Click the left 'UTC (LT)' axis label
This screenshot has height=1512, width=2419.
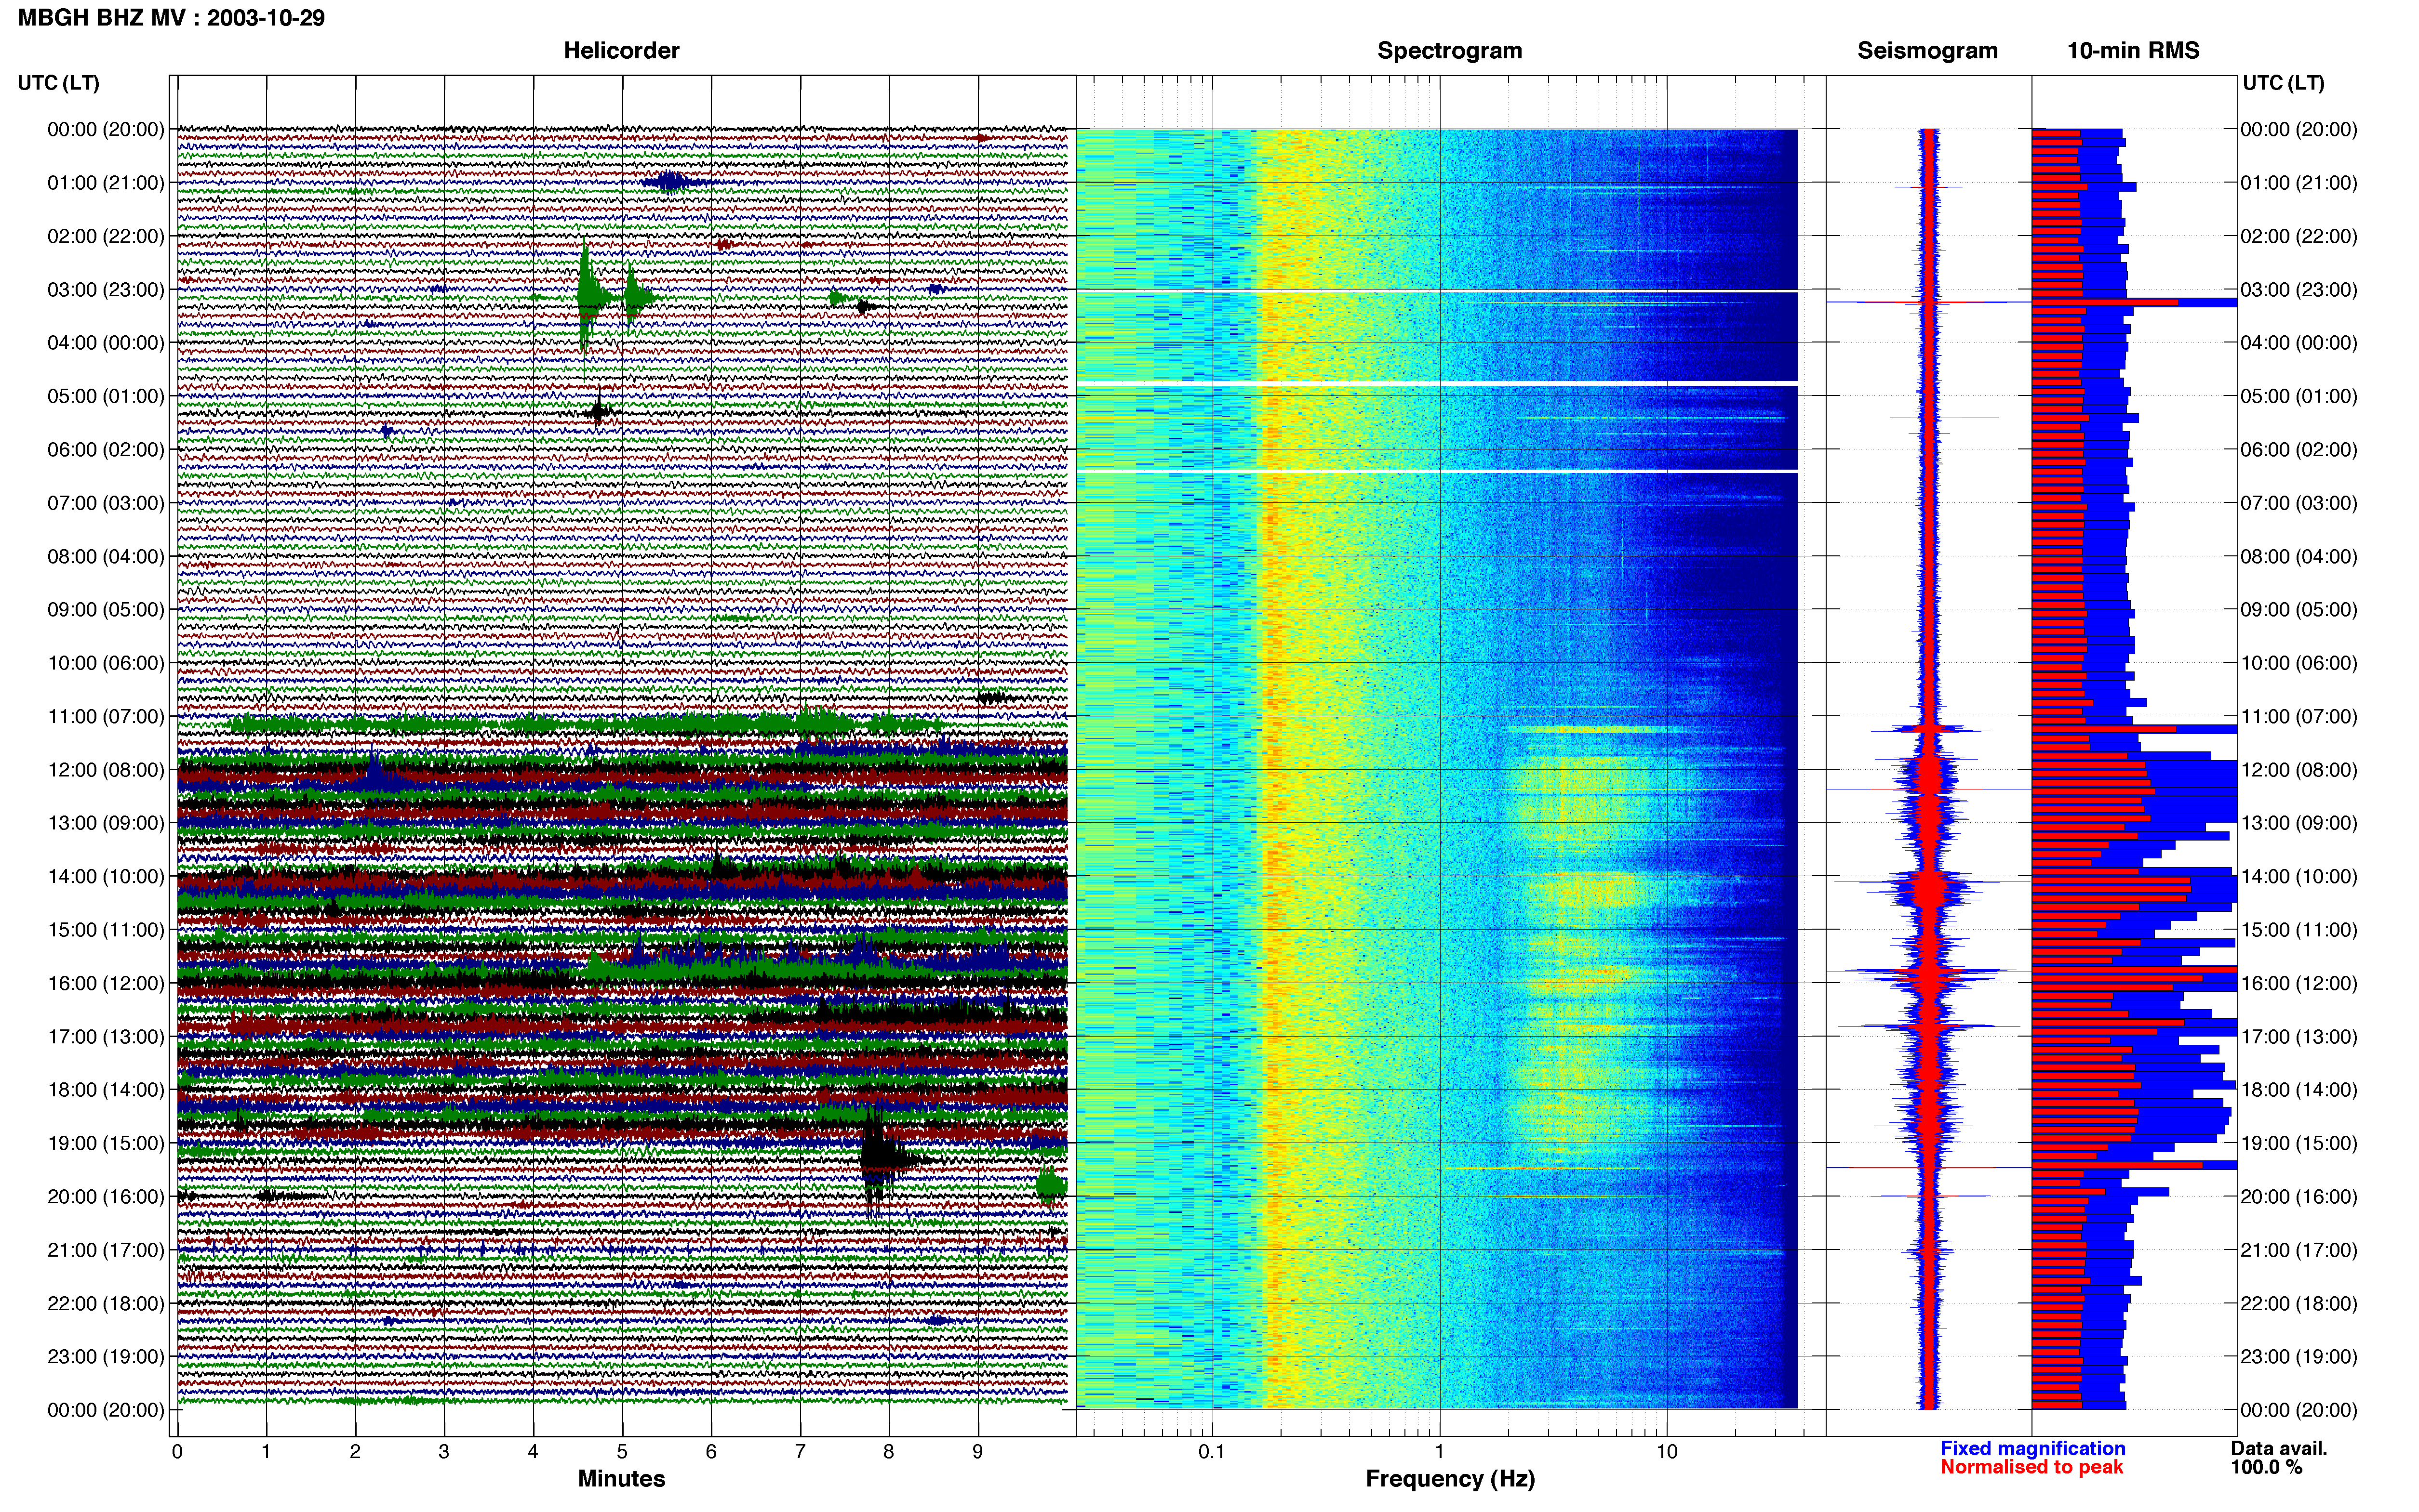(x=58, y=83)
